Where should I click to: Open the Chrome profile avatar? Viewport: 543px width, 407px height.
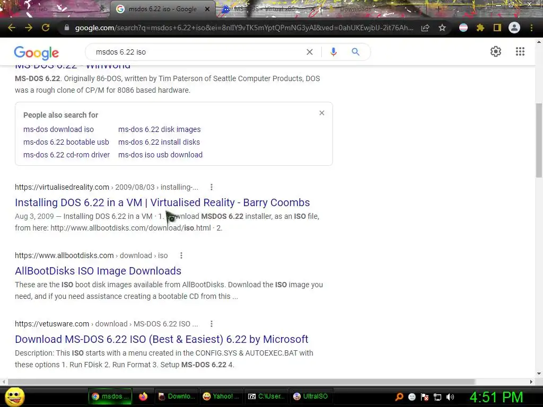pos(514,28)
